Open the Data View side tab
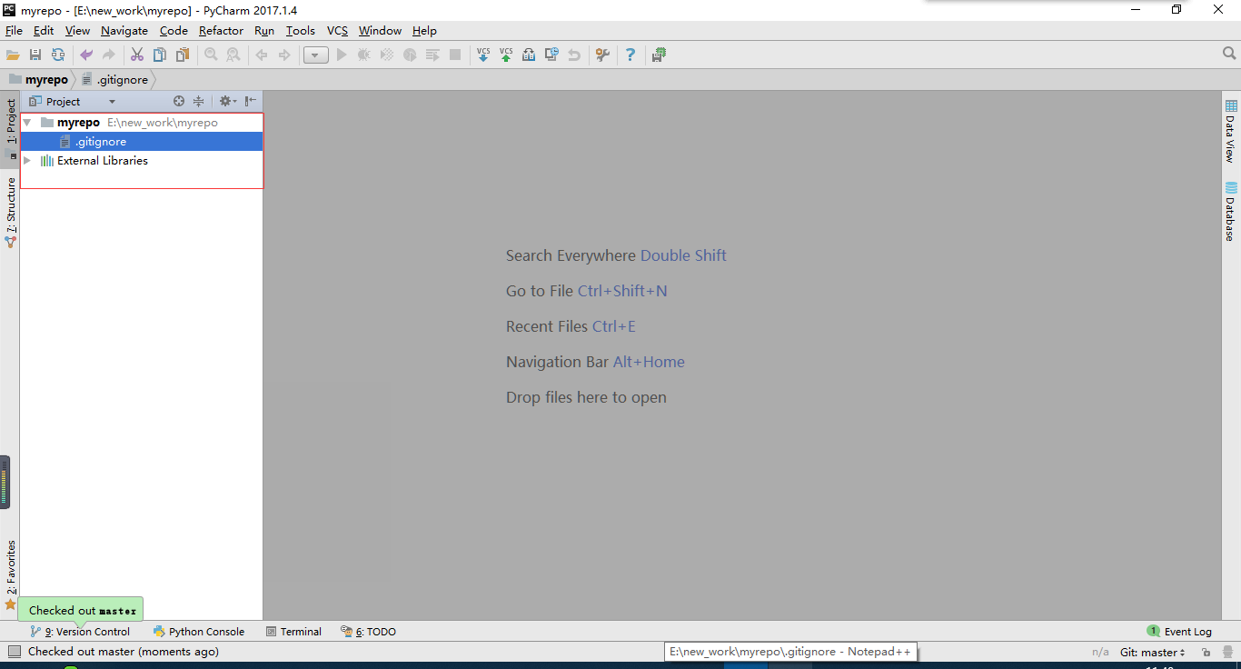The width and height of the screenshot is (1241, 669). click(1231, 131)
